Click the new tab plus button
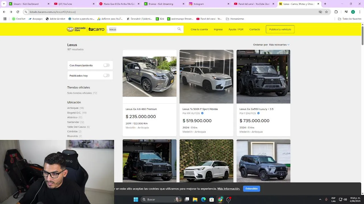 pyautogui.click(x=325, y=4)
